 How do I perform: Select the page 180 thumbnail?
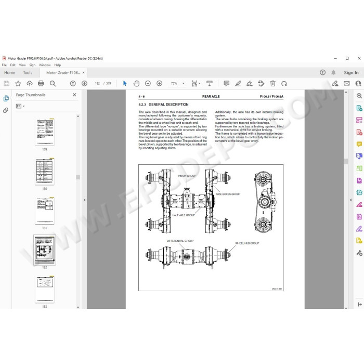45,172
